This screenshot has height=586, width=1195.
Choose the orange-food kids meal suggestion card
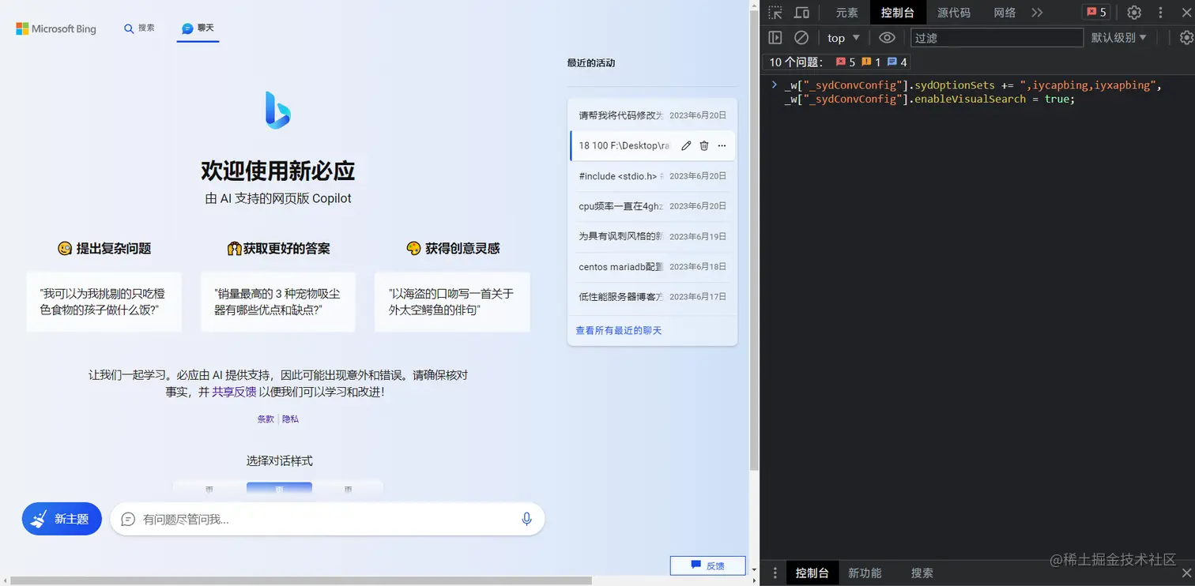pyautogui.click(x=104, y=302)
